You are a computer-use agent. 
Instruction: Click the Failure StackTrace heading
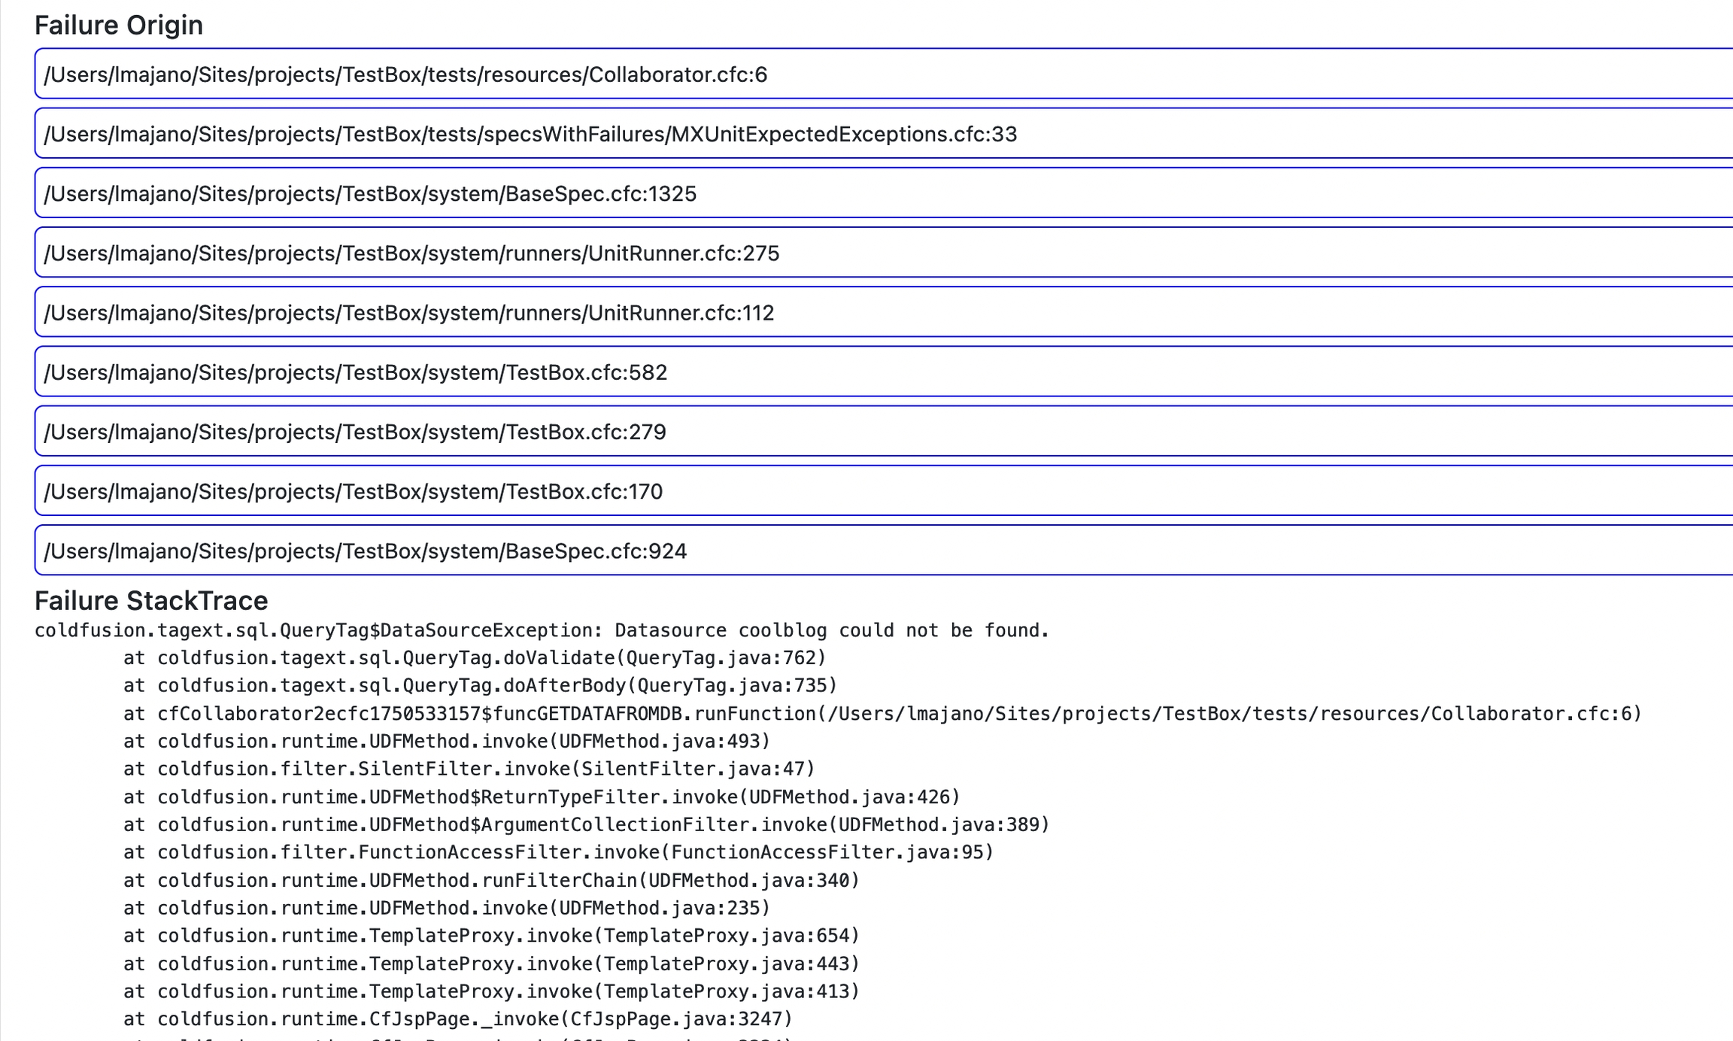pyautogui.click(x=151, y=601)
